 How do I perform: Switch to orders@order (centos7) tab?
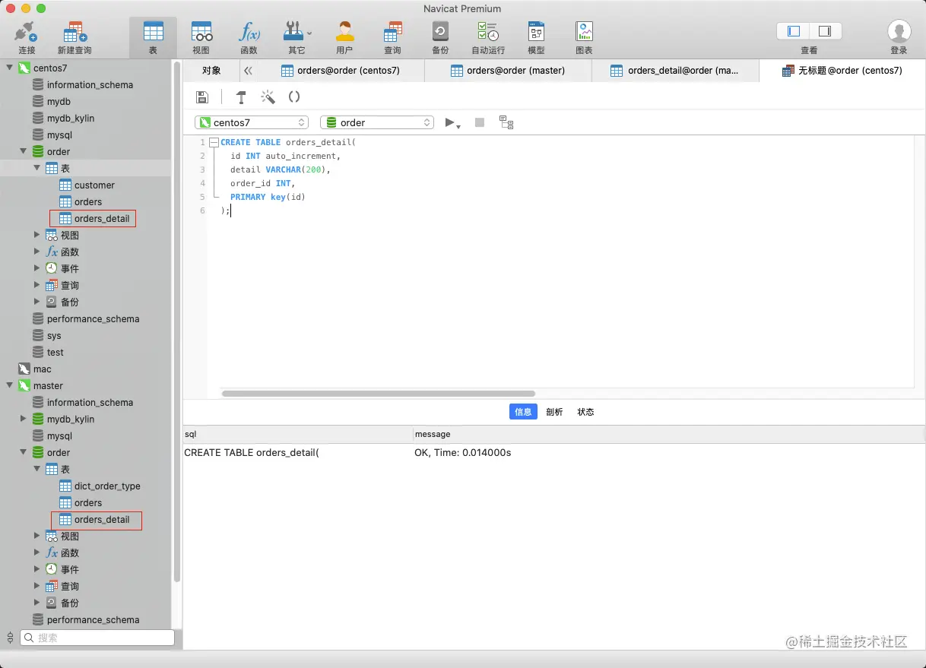click(x=341, y=71)
